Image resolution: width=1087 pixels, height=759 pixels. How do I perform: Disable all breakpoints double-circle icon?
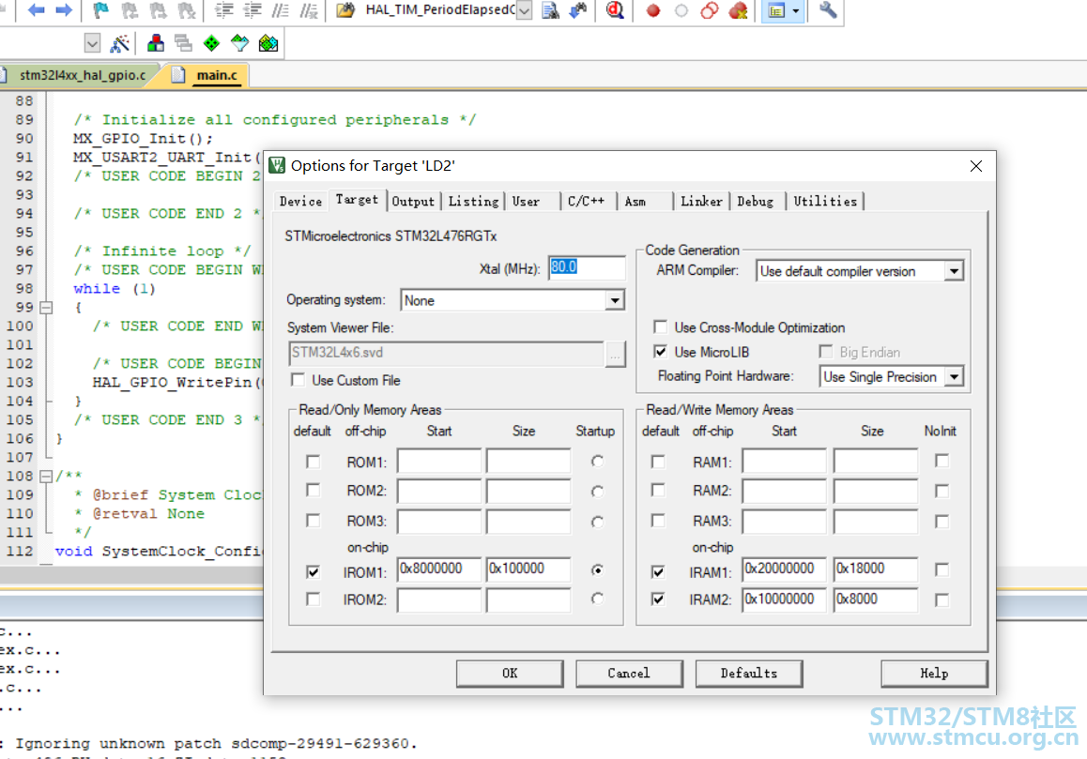click(710, 10)
